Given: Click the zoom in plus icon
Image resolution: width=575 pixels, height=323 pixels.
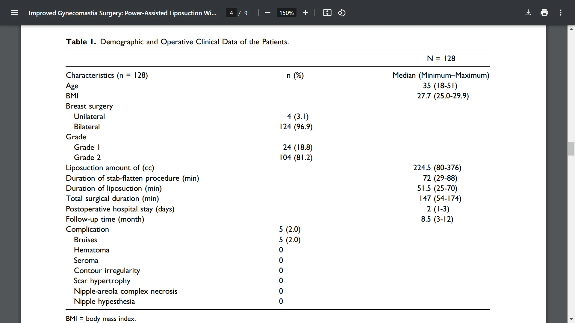Looking at the screenshot, I should 305,13.
